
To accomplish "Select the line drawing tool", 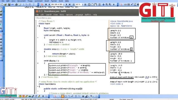I will point(59,96).
